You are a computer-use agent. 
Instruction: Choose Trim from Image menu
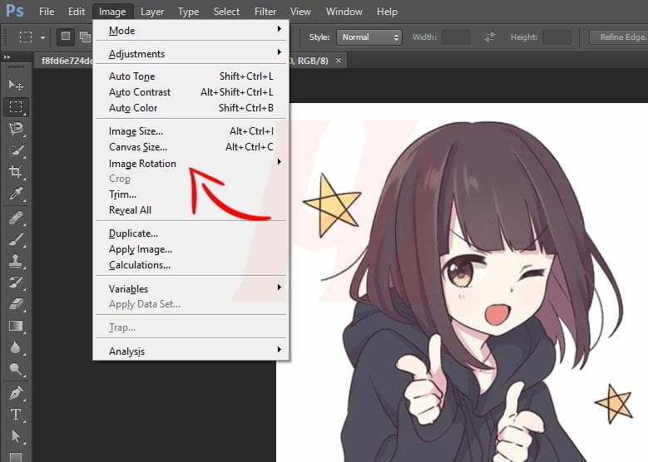tap(191, 194)
